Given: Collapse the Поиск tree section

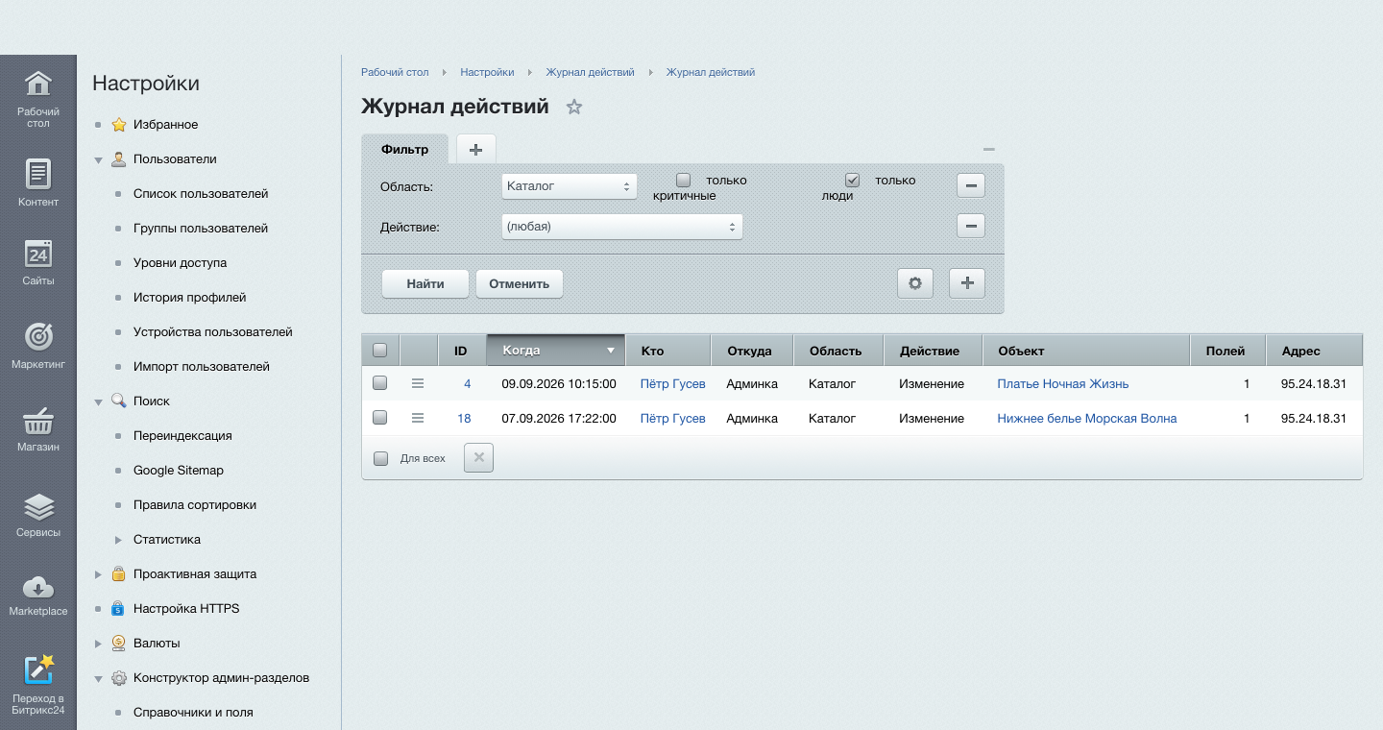Looking at the screenshot, I should coord(98,401).
